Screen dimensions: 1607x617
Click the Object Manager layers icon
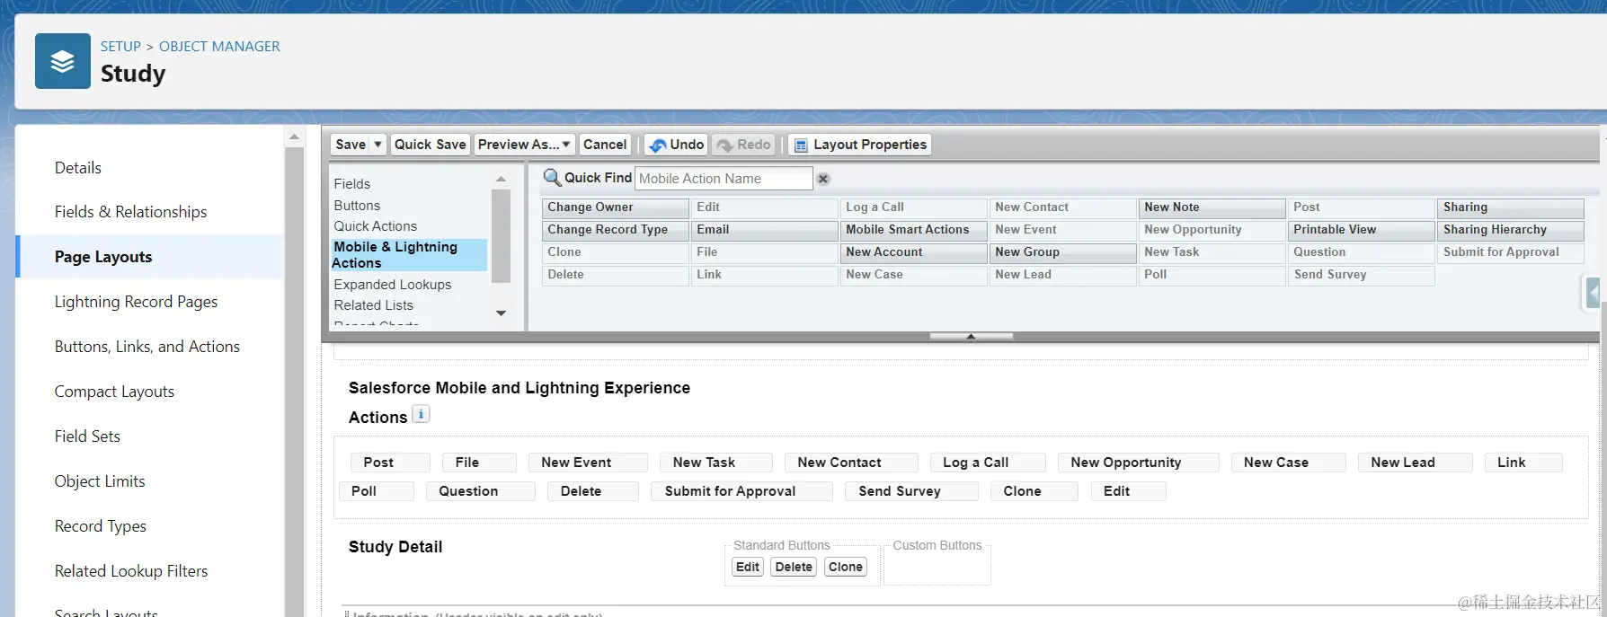tap(63, 61)
